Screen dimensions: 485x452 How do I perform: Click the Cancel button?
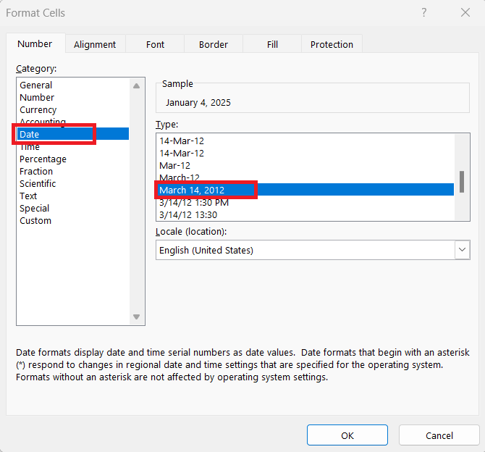(x=439, y=435)
